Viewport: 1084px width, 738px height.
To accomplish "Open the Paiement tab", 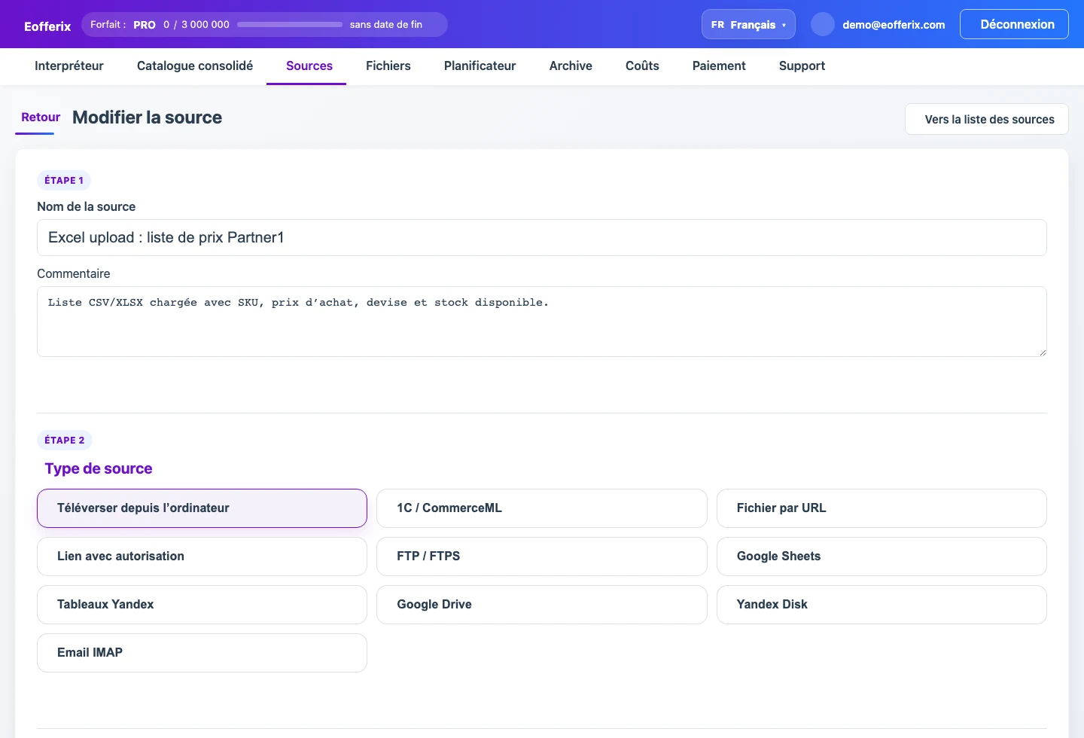I will coord(719,66).
